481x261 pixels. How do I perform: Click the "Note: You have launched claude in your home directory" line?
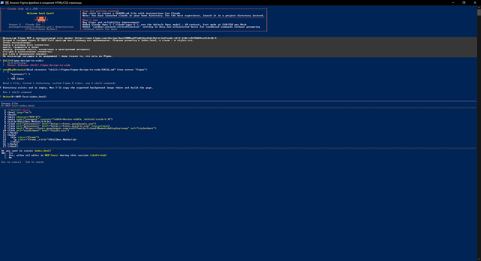coord(173,16)
